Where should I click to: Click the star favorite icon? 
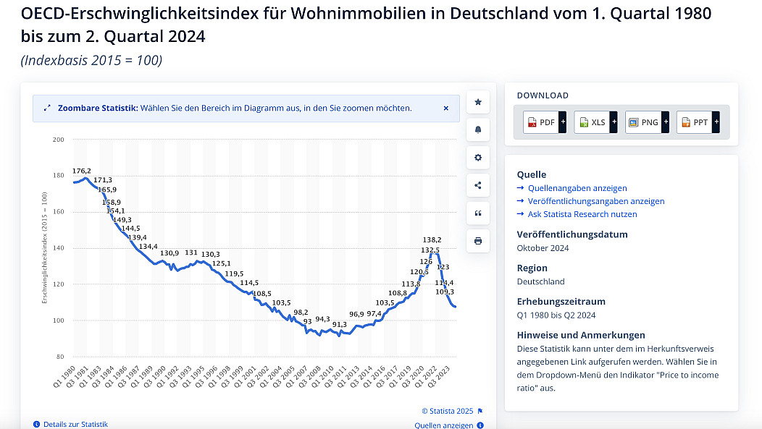(477, 102)
